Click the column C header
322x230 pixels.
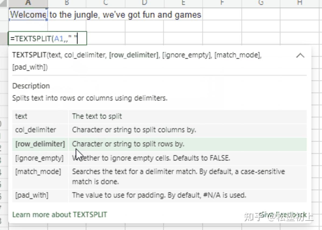pos(106,3)
